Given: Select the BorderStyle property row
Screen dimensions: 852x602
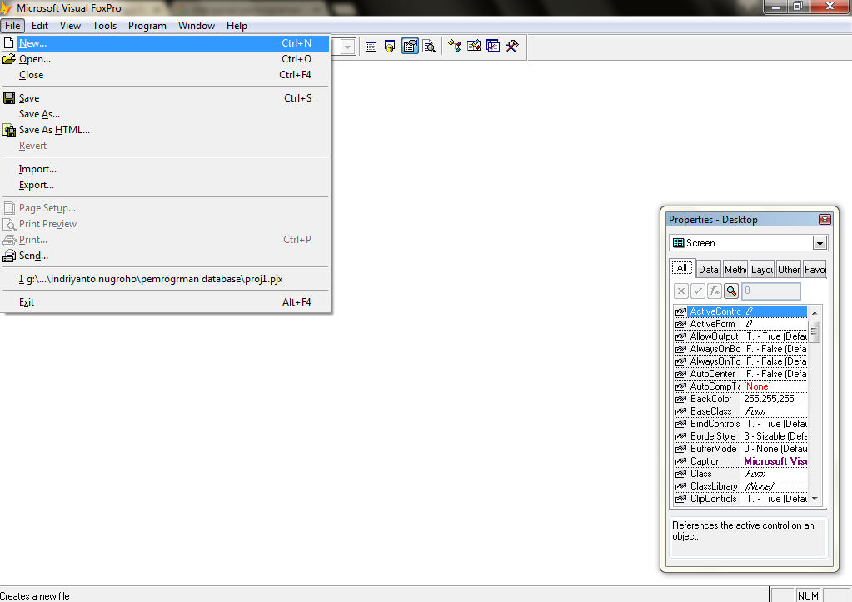Looking at the screenshot, I should (740, 436).
